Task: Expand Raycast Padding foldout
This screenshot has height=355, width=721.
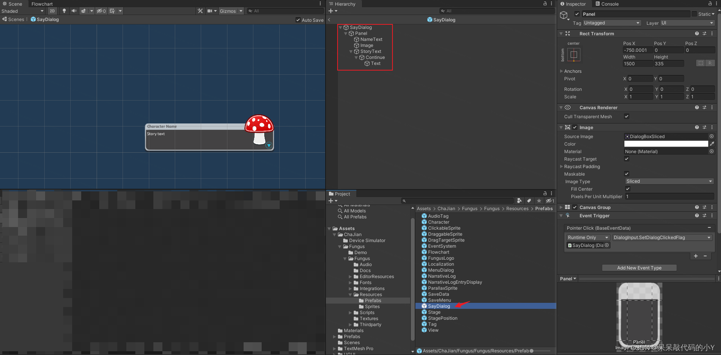Action: point(562,166)
